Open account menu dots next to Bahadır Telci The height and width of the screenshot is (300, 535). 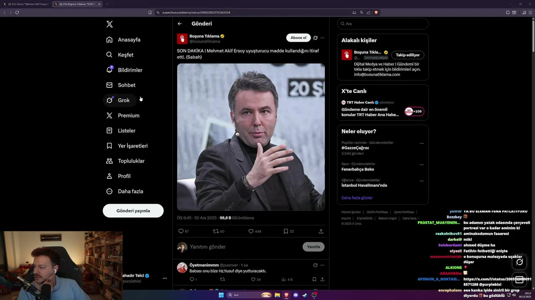(165, 278)
